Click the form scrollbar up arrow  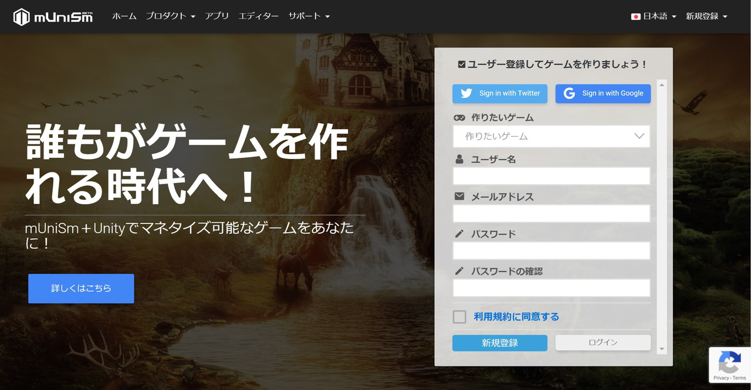pyautogui.click(x=662, y=85)
